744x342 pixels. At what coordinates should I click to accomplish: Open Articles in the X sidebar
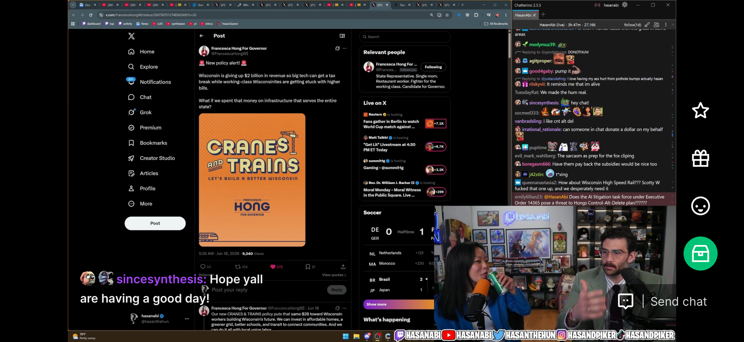143,173
